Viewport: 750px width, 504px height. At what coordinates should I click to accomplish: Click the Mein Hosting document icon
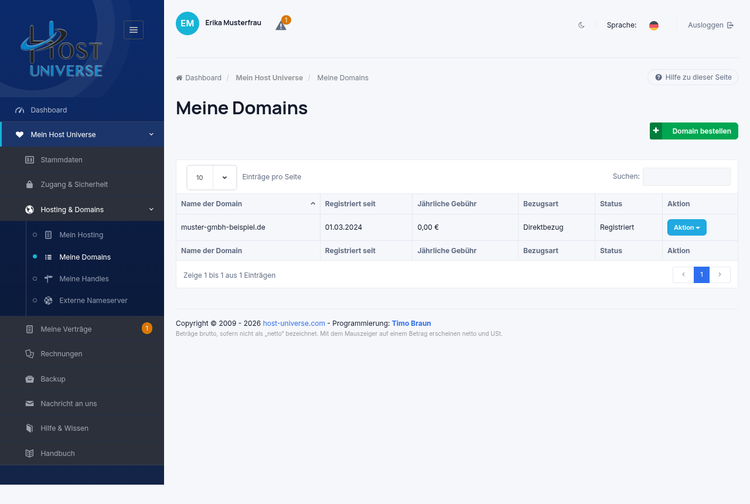tap(49, 235)
